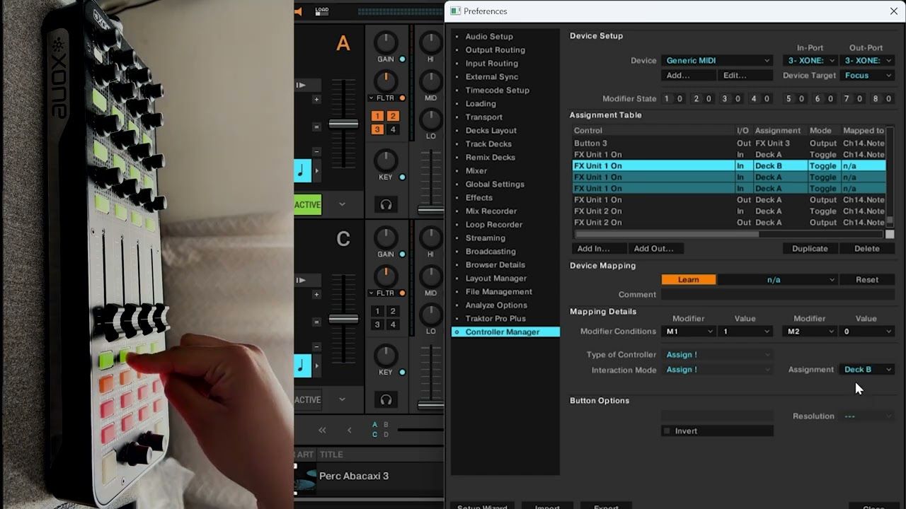Open the Audio Setup preferences page
Image resolution: width=906 pixels, height=509 pixels.
pyautogui.click(x=489, y=37)
